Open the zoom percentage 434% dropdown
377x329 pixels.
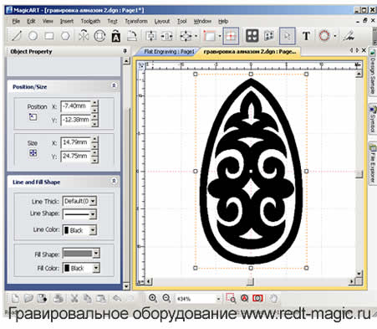point(218,299)
